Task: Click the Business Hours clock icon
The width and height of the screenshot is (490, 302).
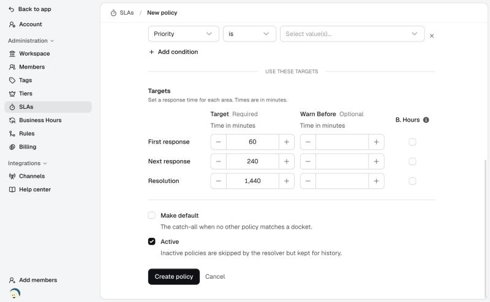Action: [x=12, y=120]
